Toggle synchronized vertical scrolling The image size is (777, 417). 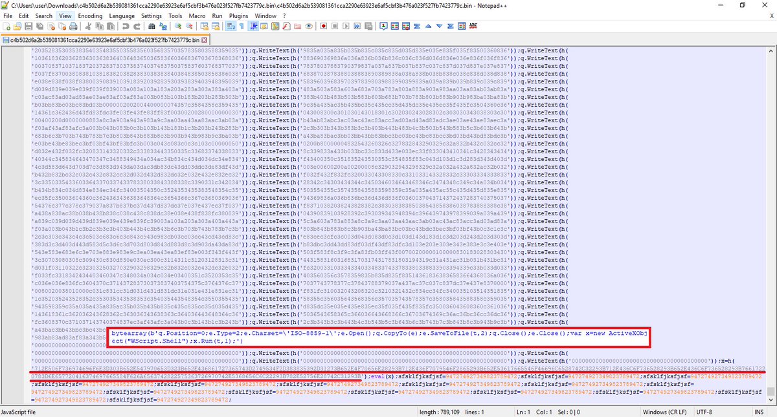pos(204,26)
